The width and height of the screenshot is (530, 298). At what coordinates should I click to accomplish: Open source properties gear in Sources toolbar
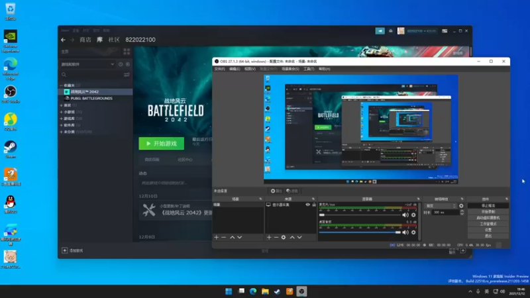click(x=284, y=238)
